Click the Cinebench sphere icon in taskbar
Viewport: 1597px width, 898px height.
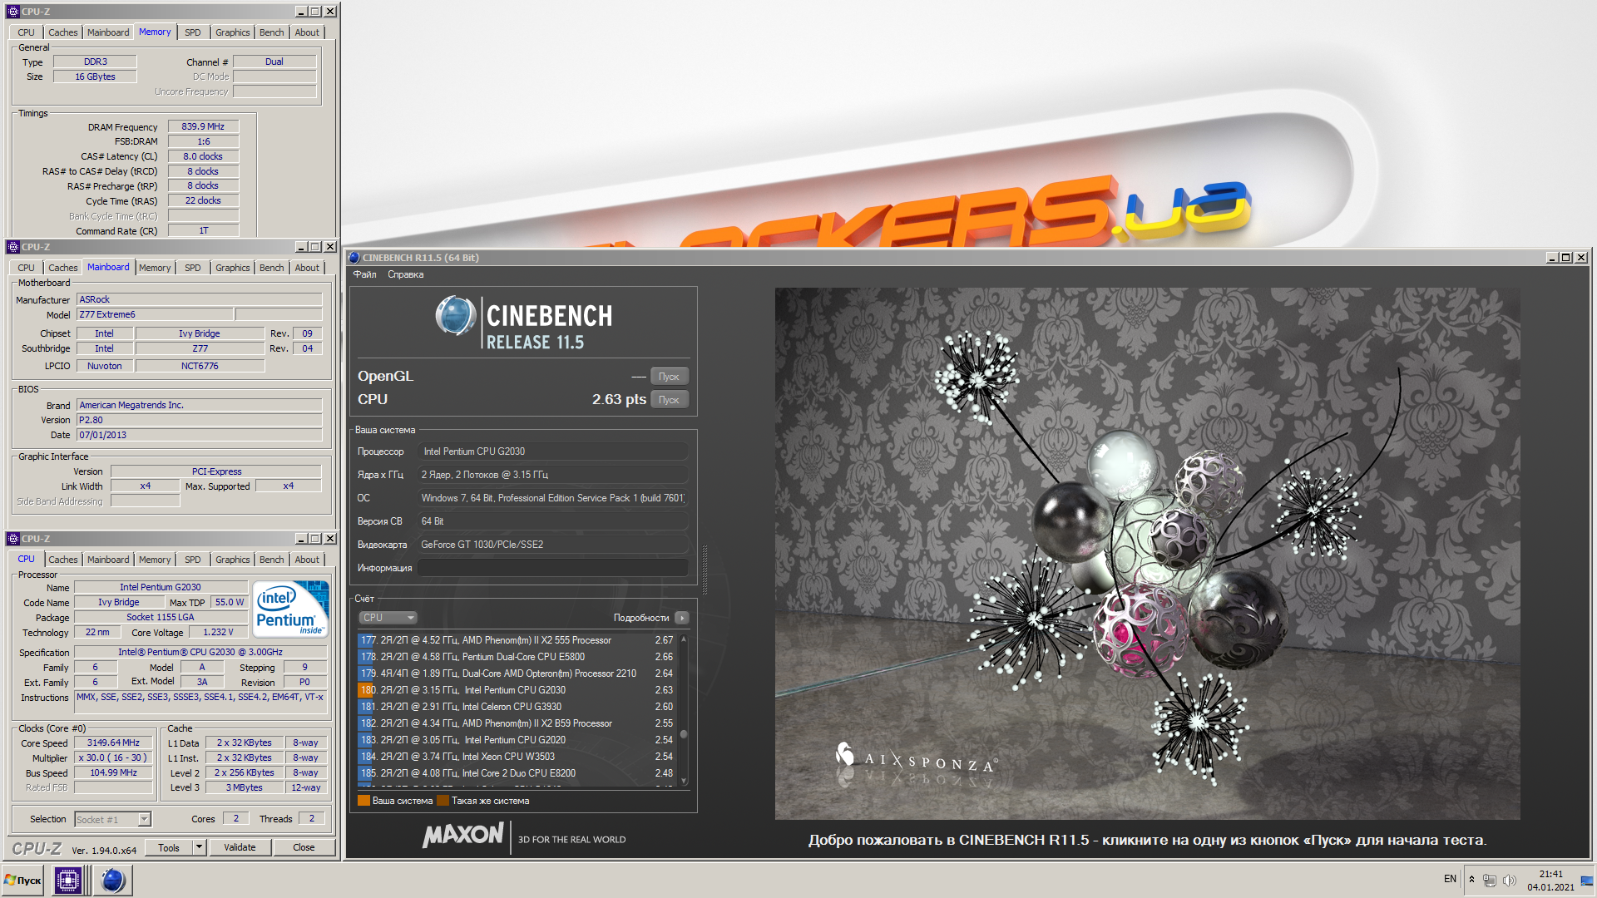pyautogui.click(x=112, y=880)
